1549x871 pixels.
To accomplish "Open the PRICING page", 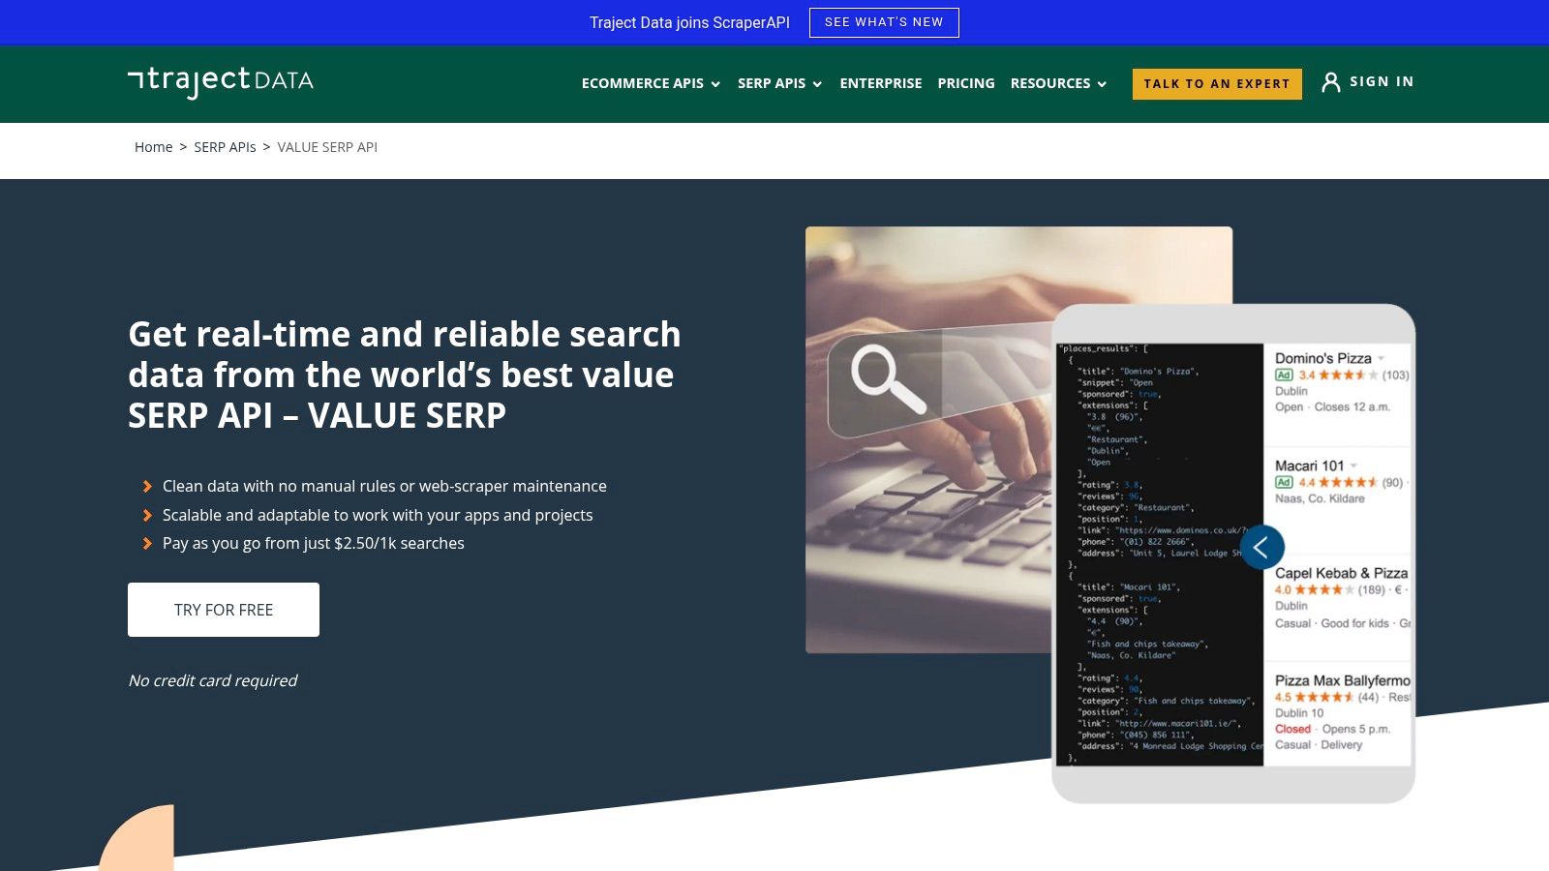I will coord(966,83).
